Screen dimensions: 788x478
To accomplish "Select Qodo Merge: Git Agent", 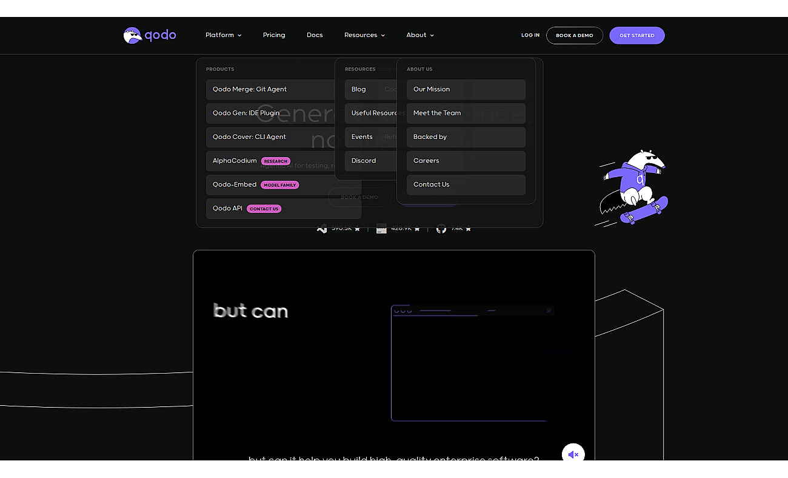I will click(270, 89).
